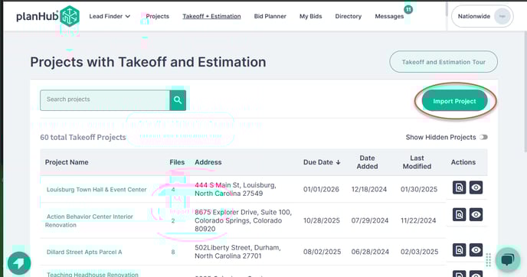Screen dimensions: 527x277
Task: Open takeoff document icon for Louisburg Town Hall
Action: (x=459, y=187)
